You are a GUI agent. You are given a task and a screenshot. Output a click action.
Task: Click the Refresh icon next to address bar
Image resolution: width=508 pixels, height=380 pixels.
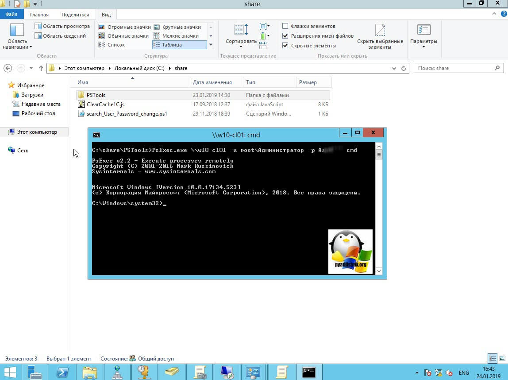pyautogui.click(x=403, y=68)
